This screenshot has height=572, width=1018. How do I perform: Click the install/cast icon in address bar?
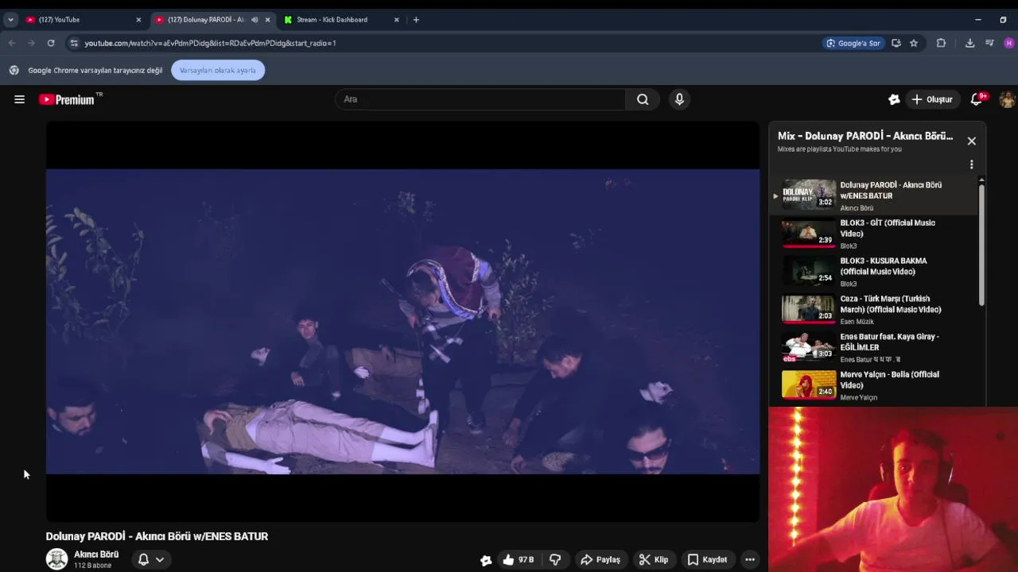[896, 43]
